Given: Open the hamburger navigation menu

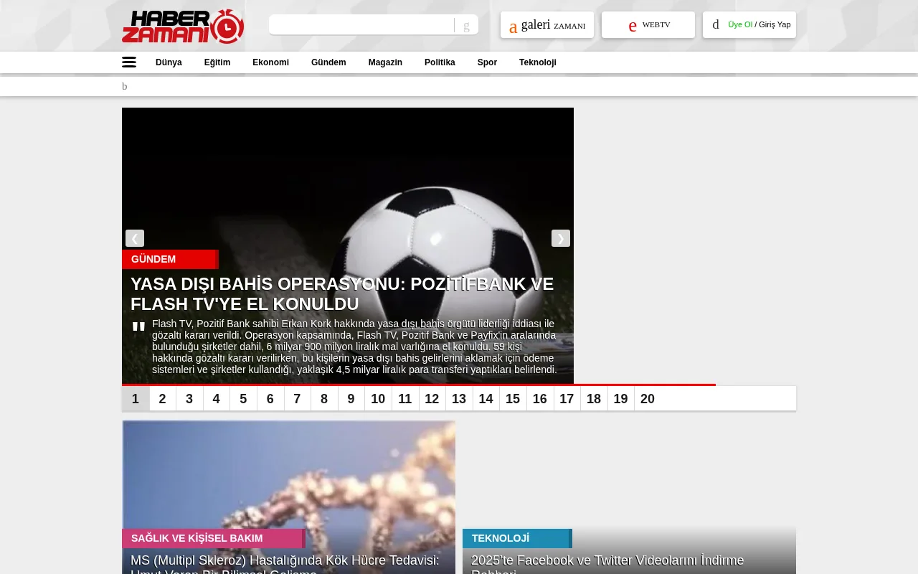Looking at the screenshot, I should (x=129, y=62).
